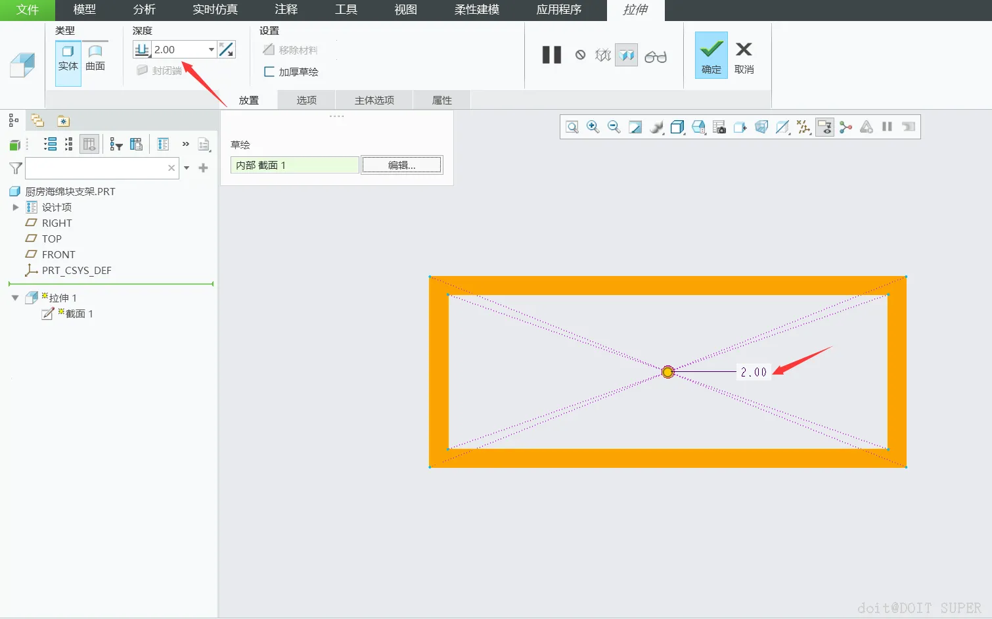
Task: Click the tree filter icon in model tree toolbar
Action: 116,145
